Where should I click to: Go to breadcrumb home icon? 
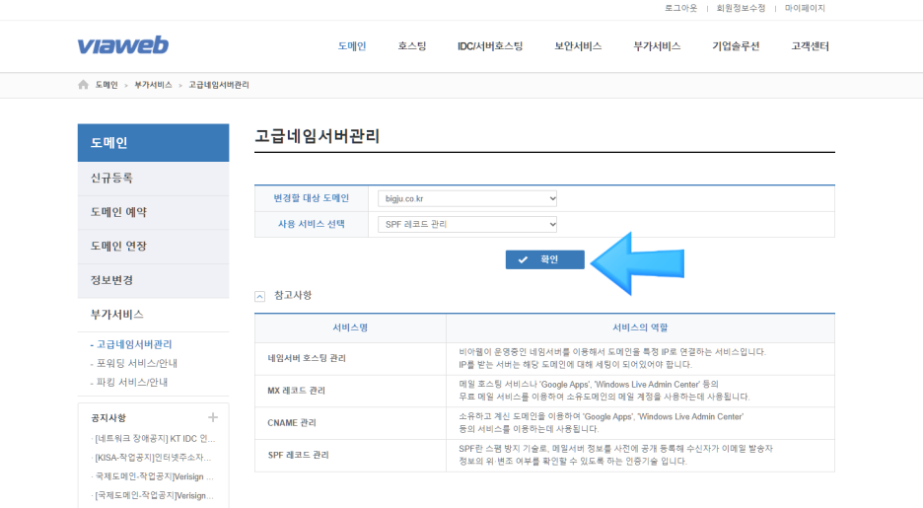(83, 85)
